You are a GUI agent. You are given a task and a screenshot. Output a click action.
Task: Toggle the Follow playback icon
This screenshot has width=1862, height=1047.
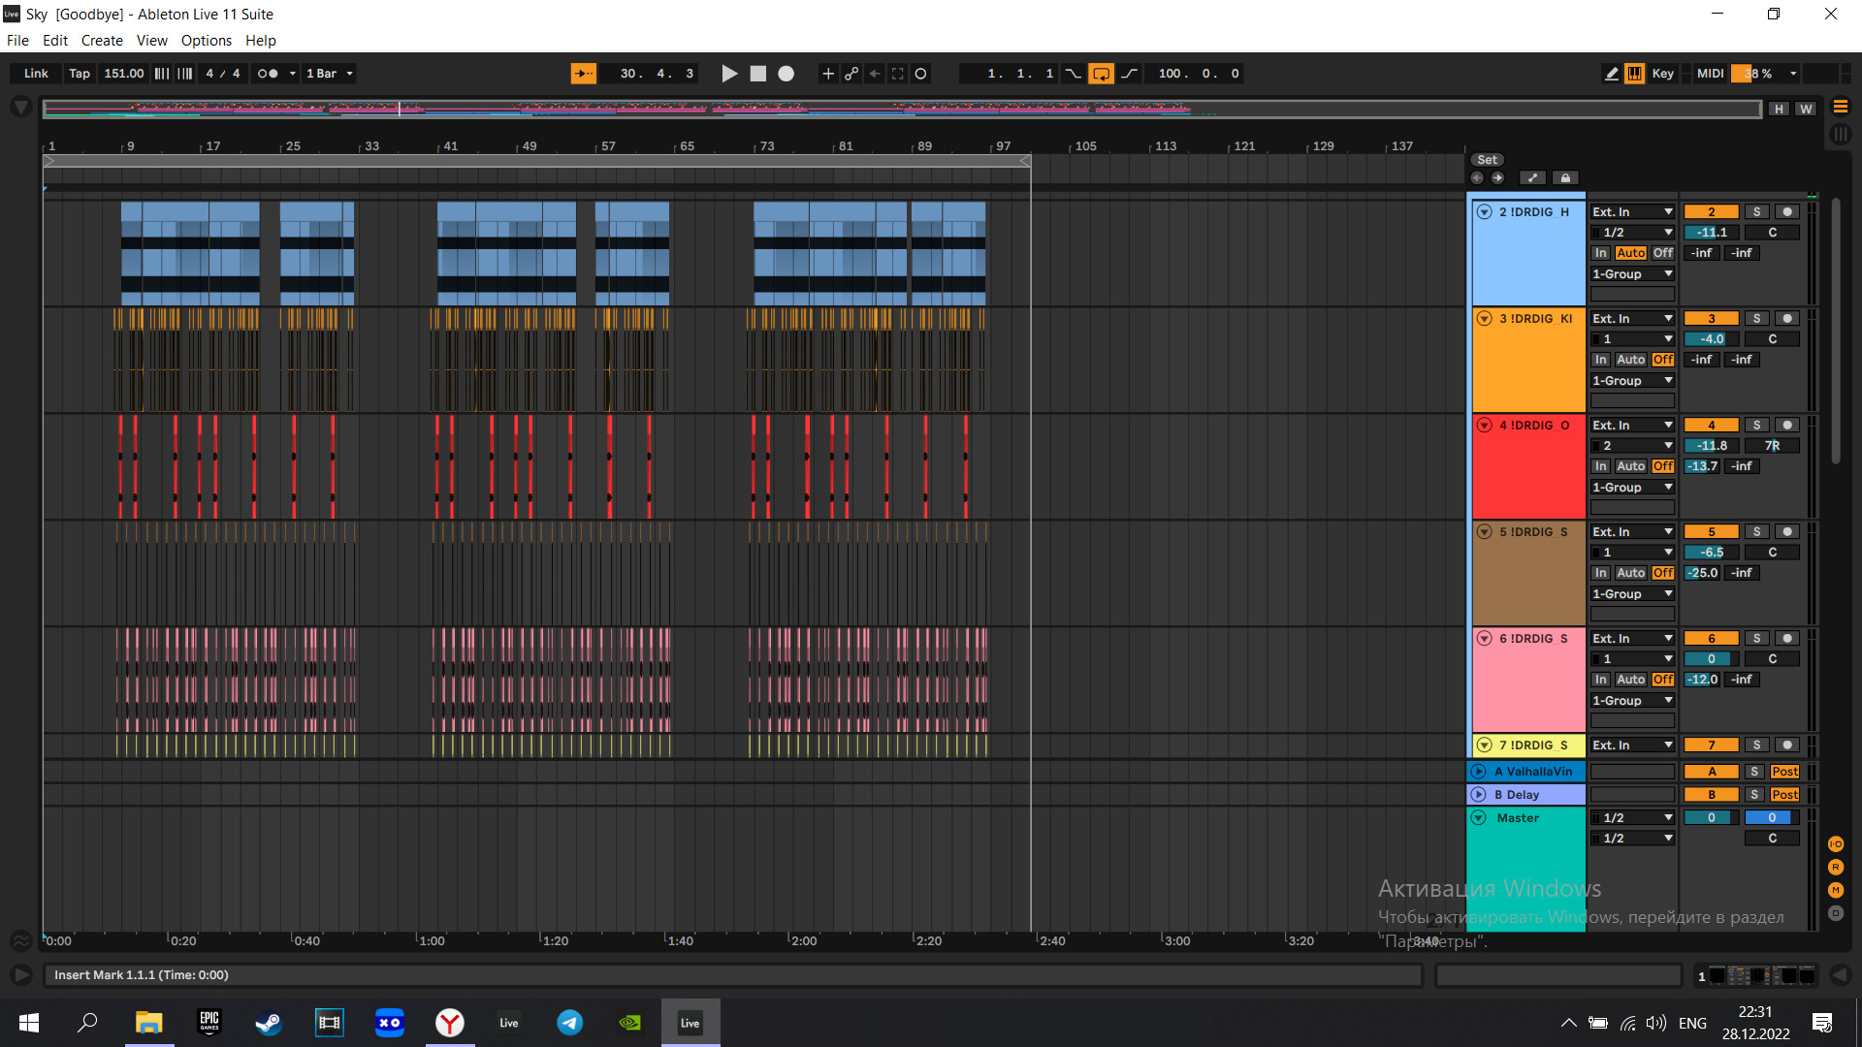tap(584, 74)
